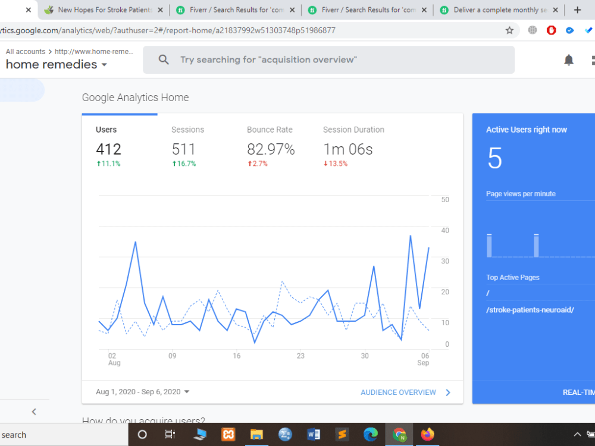Click the 'Active Users right now' title
Viewport: 595px width, 446px height.
(527, 130)
